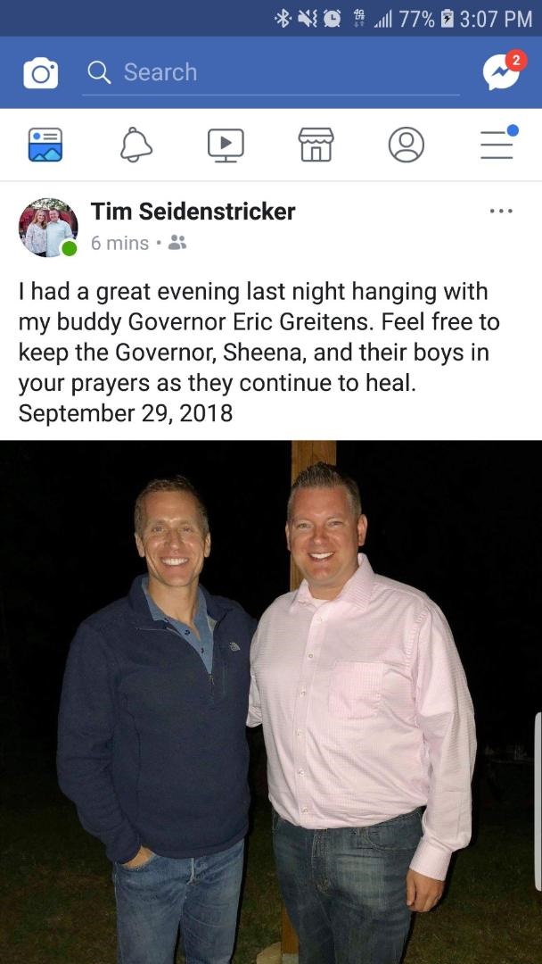The width and height of the screenshot is (542, 964).
Task: Check the friends audience icon of the post
Action: [177, 243]
